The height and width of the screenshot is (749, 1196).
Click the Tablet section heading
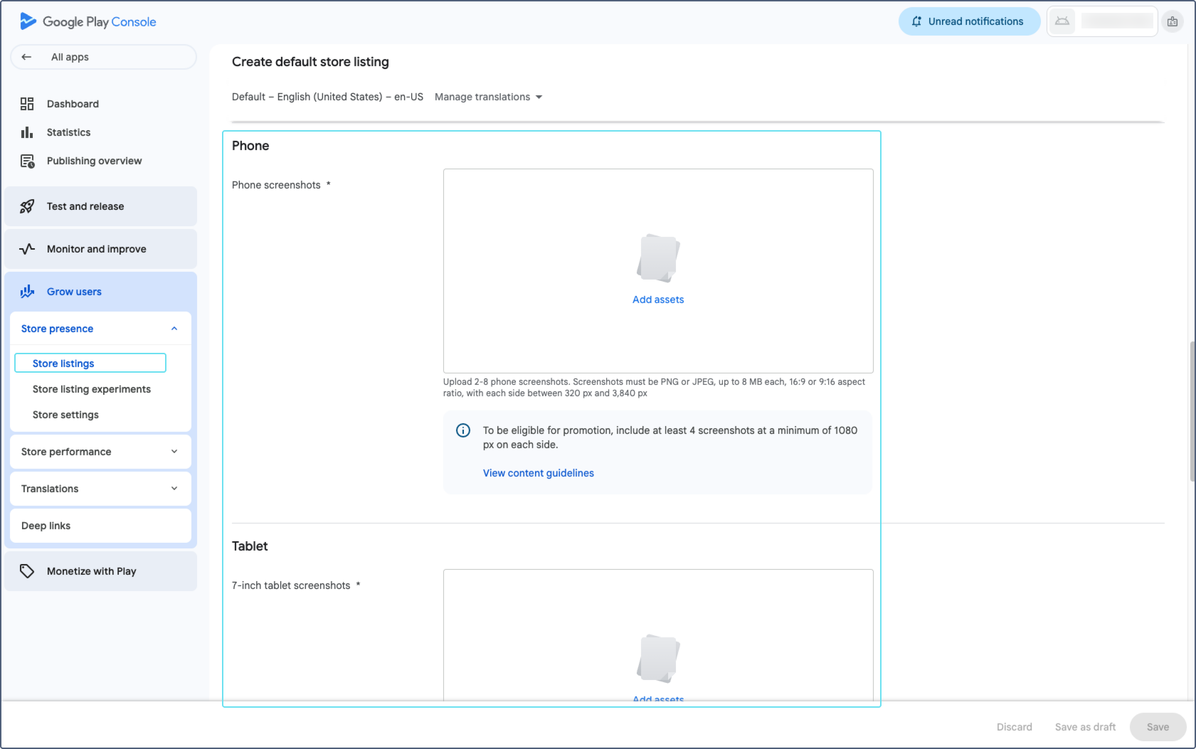250,546
